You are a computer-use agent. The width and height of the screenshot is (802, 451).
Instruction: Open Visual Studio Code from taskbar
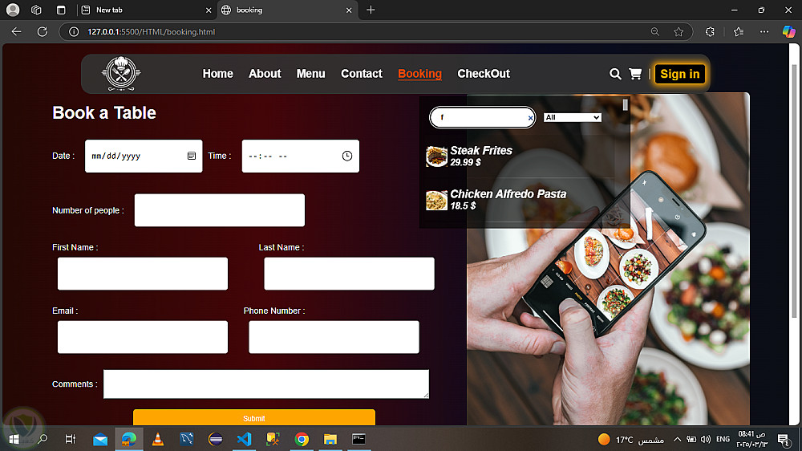coord(244,439)
